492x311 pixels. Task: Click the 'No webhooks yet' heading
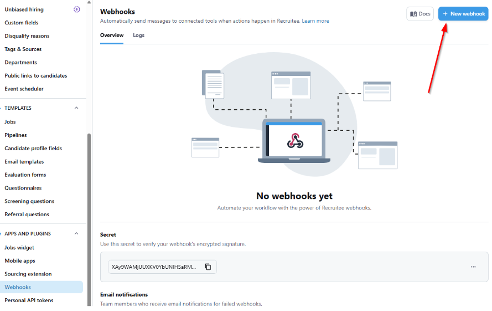[x=294, y=196]
